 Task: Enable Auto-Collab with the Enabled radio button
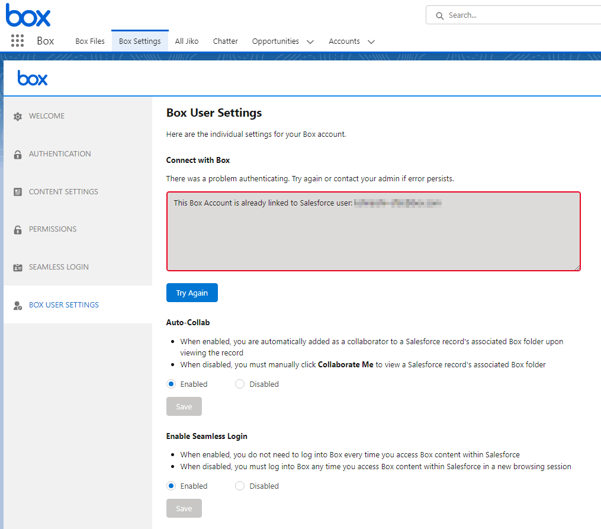pos(171,384)
